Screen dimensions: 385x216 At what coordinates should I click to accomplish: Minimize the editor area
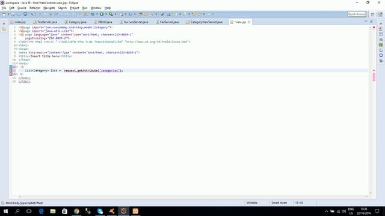pos(366,22)
